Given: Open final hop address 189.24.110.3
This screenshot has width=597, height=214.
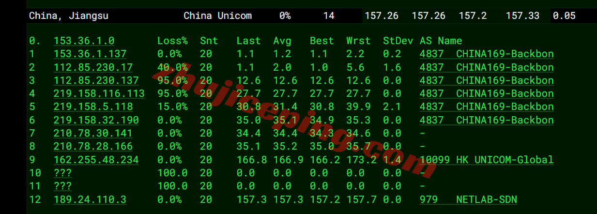Looking at the screenshot, I should point(90,199).
